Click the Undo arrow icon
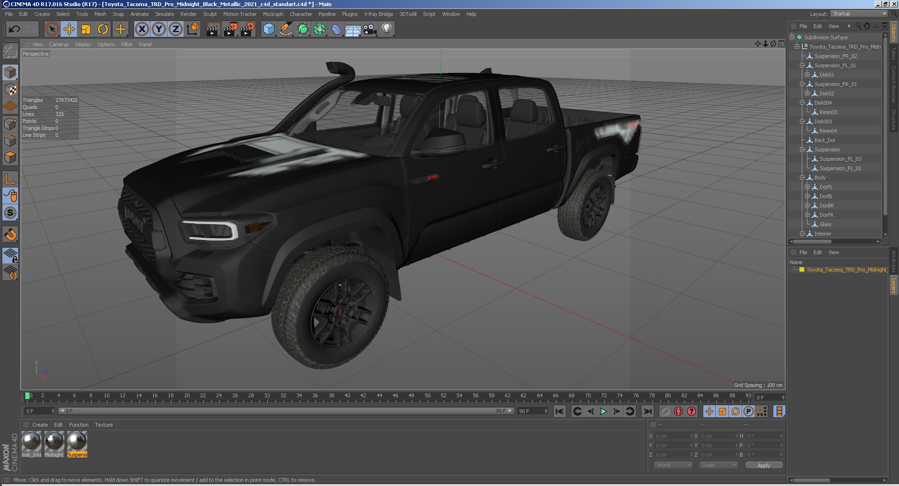Image resolution: width=899 pixels, height=486 pixels. point(14,29)
